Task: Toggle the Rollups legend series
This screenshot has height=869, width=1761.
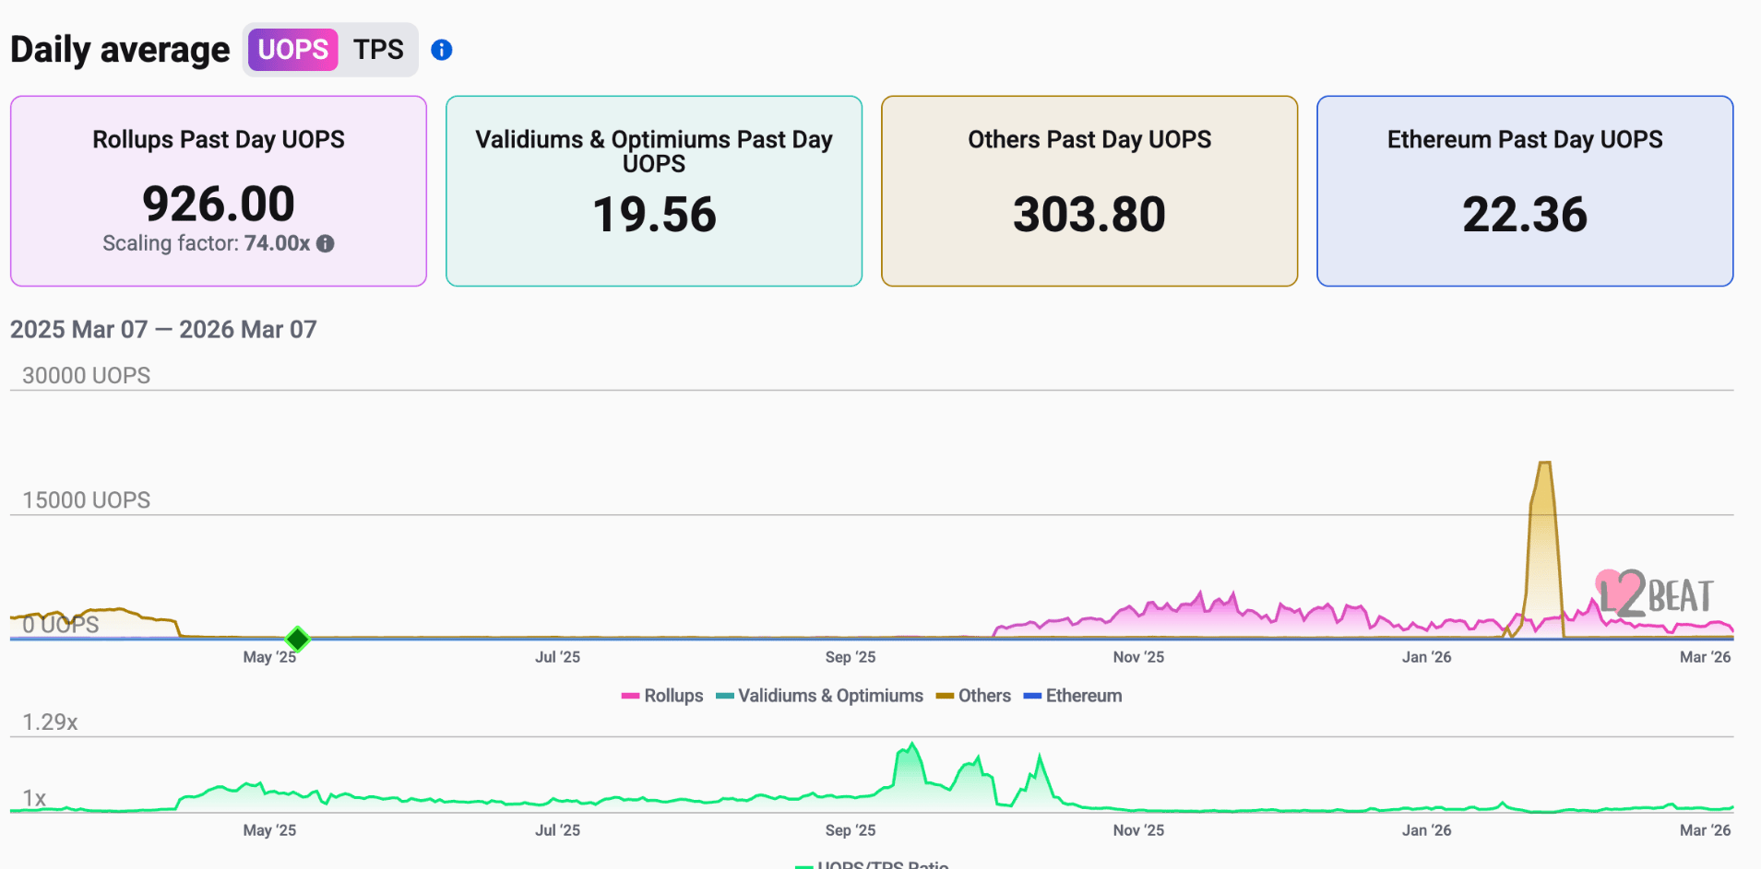Action: click(662, 696)
